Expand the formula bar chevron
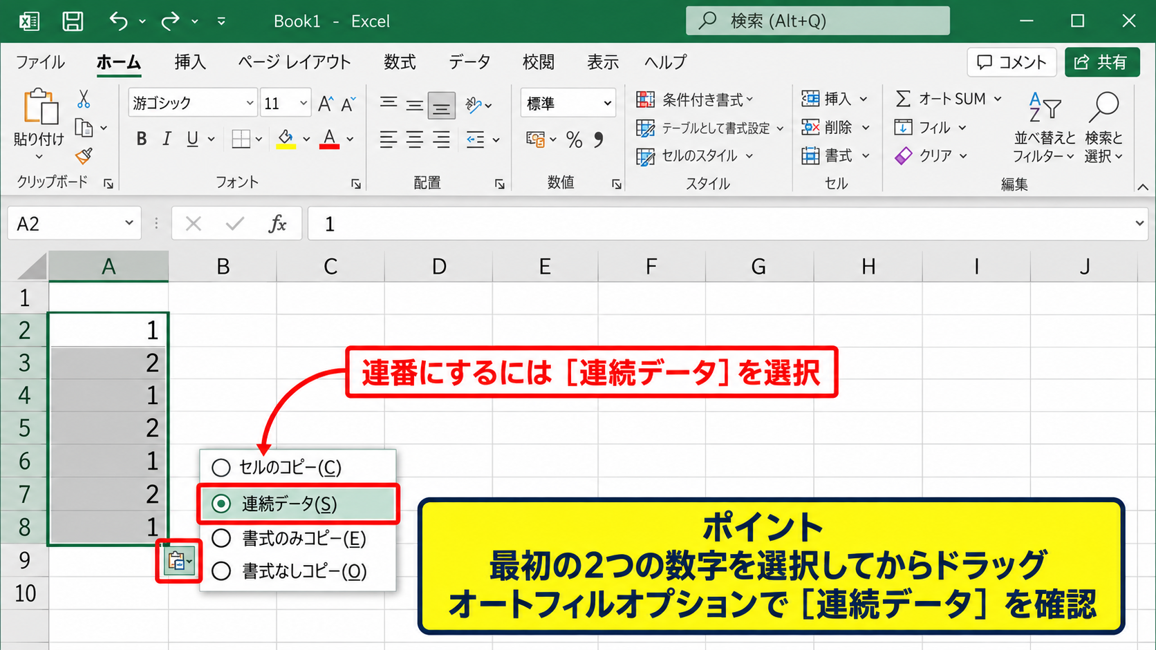Screen dimensions: 1156x650 pyautogui.click(x=1139, y=223)
